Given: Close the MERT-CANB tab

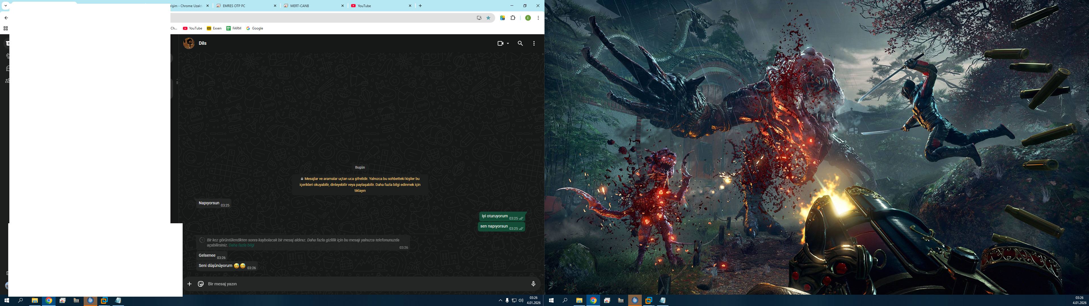Looking at the screenshot, I should 343,6.
